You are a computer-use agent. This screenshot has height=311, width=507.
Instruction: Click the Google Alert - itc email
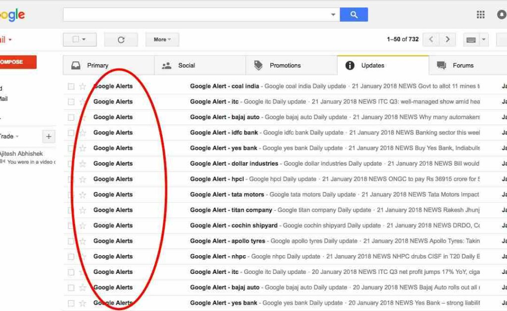(x=213, y=101)
